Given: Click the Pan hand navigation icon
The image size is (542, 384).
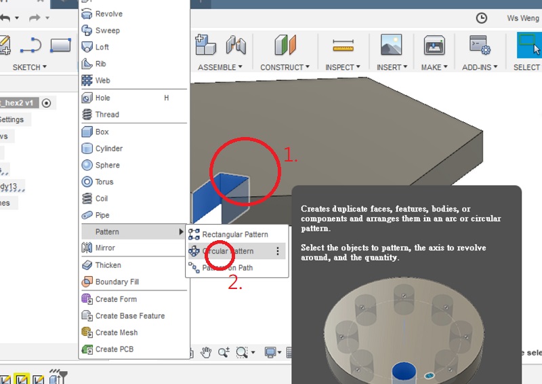Looking at the screenshot, I should tap(206, 353).
